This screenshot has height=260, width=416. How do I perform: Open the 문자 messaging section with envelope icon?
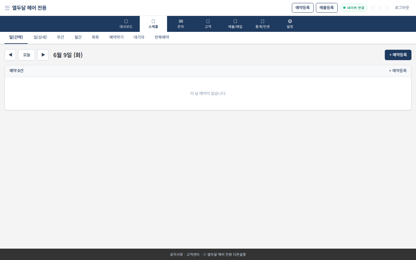pos(181,24)
